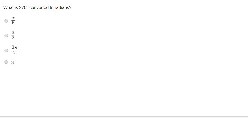Click the plain number 3 answer label
Viewport: 248px width, 118px height.
click(x=12, y=63)
